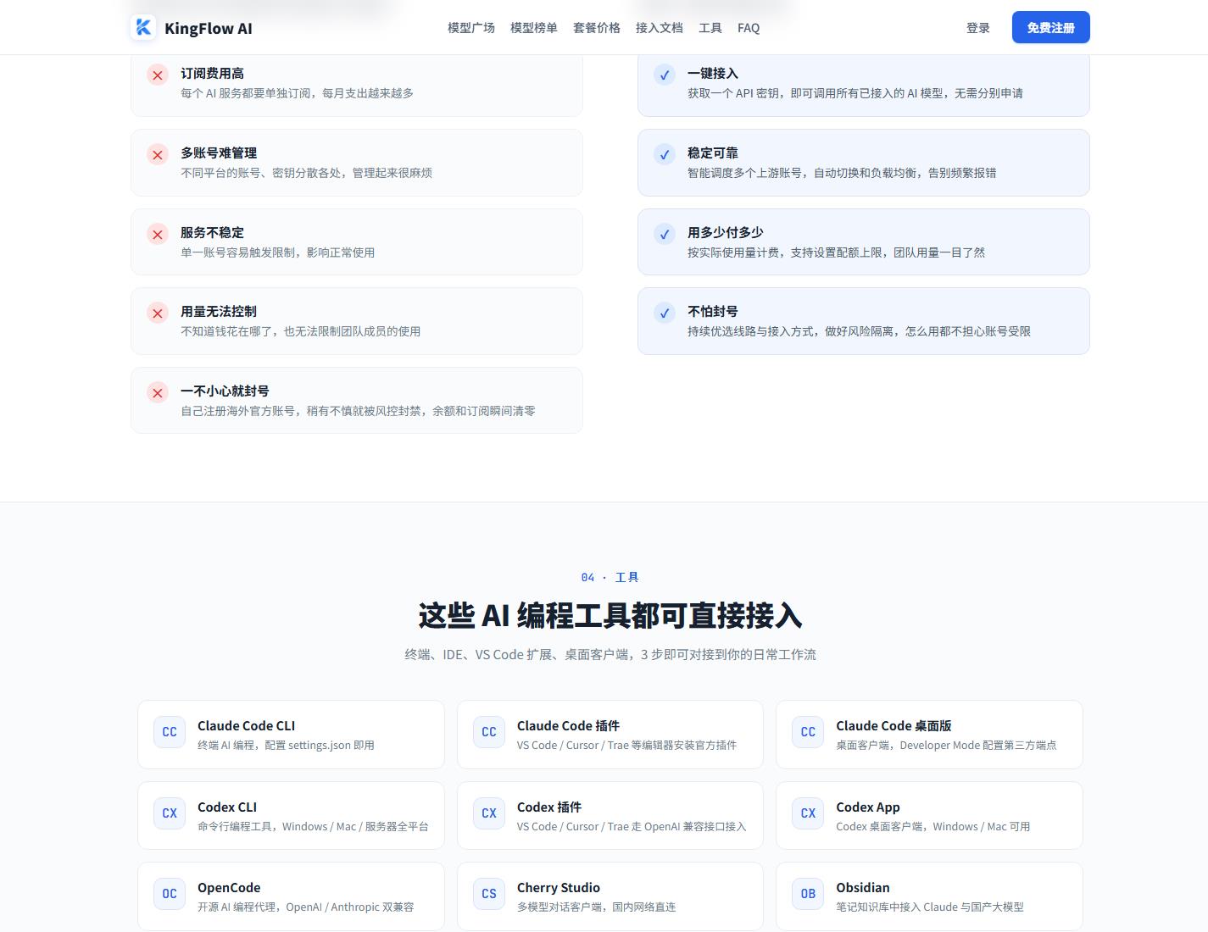The width and height of the screenshot is (1208, 932).
Task: Click the description 终端 AI 编程，配置 settings.json 即用
Action: tap(286, 746)
